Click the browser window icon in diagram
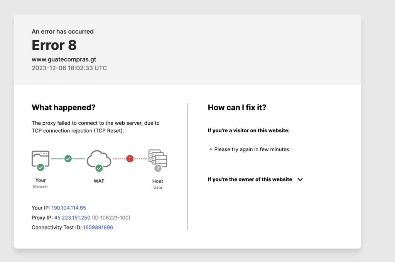The height and width of the screenshot is (262, 395). coord(40,157)
